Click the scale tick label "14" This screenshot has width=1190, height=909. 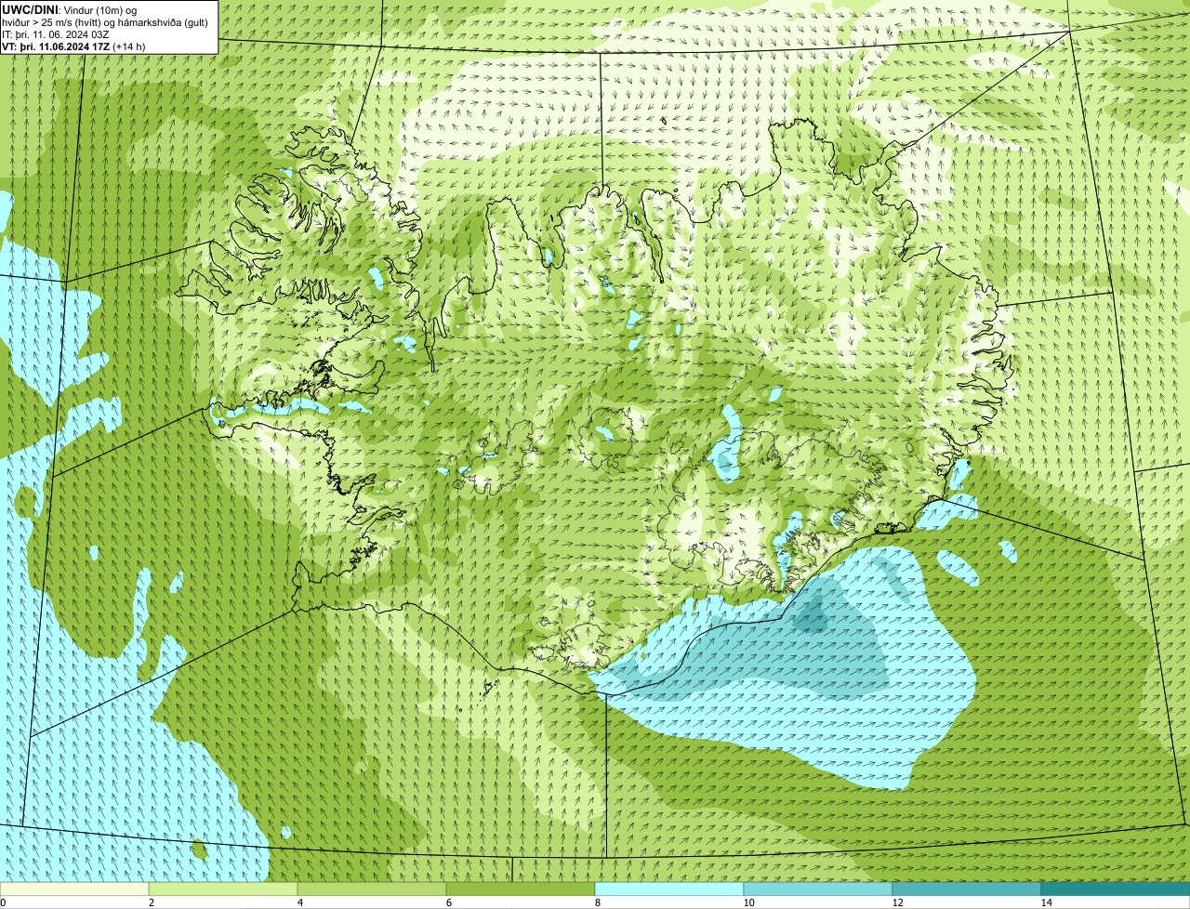(1046, 902)
